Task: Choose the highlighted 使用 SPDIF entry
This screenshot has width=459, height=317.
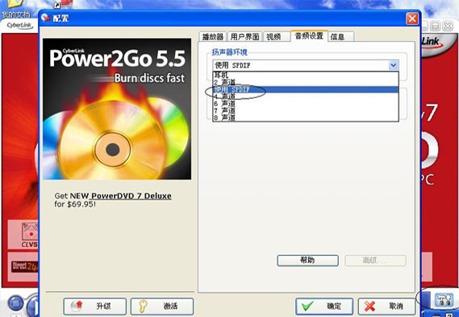Action: point(305,89)
